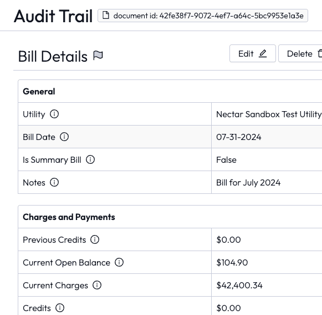Click the Utility field label

click(x=34, y=114)
